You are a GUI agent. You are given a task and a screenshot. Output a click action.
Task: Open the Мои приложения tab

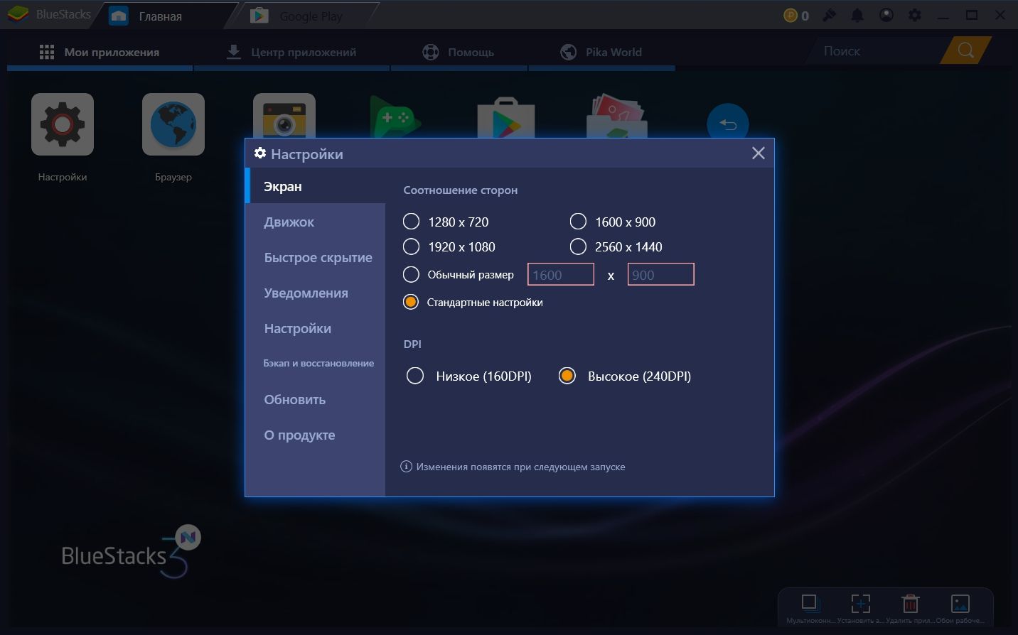pos(100,52)
